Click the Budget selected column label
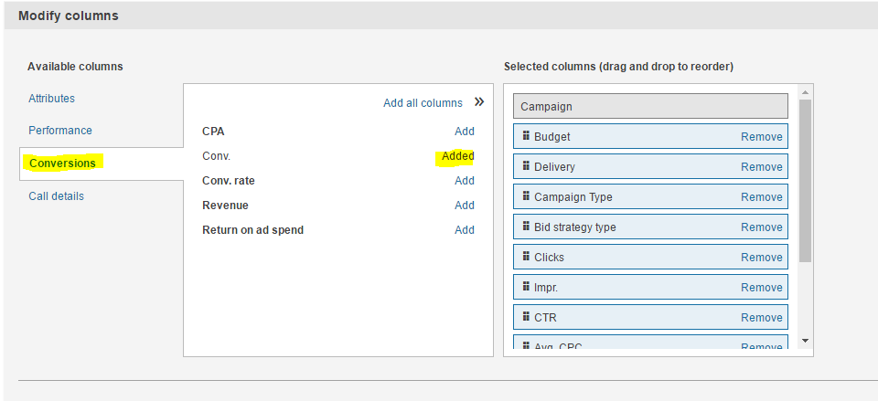Screen dimensions: 878x401 pos(552,137)
